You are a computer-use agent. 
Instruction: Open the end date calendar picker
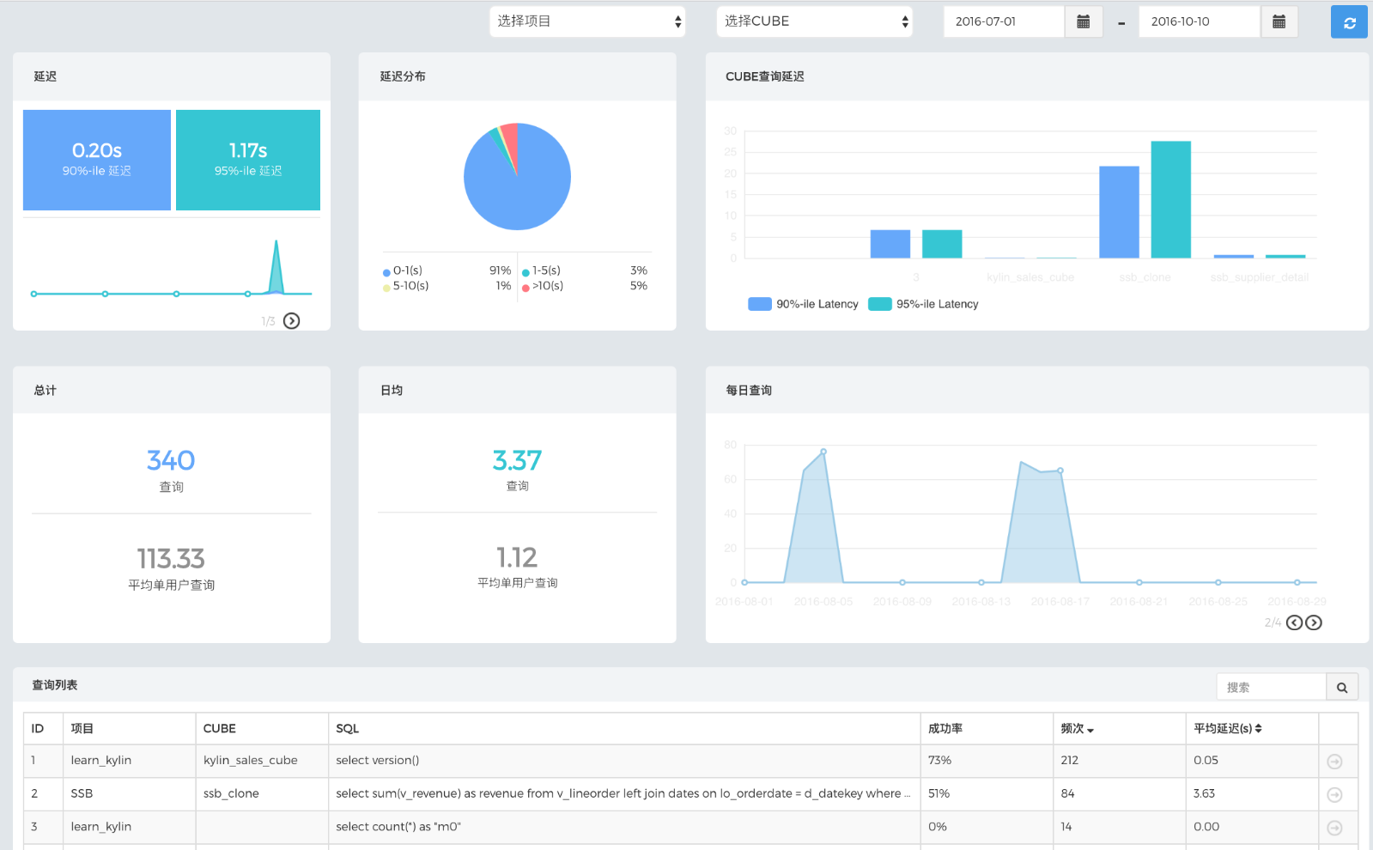coord(1279,22)
